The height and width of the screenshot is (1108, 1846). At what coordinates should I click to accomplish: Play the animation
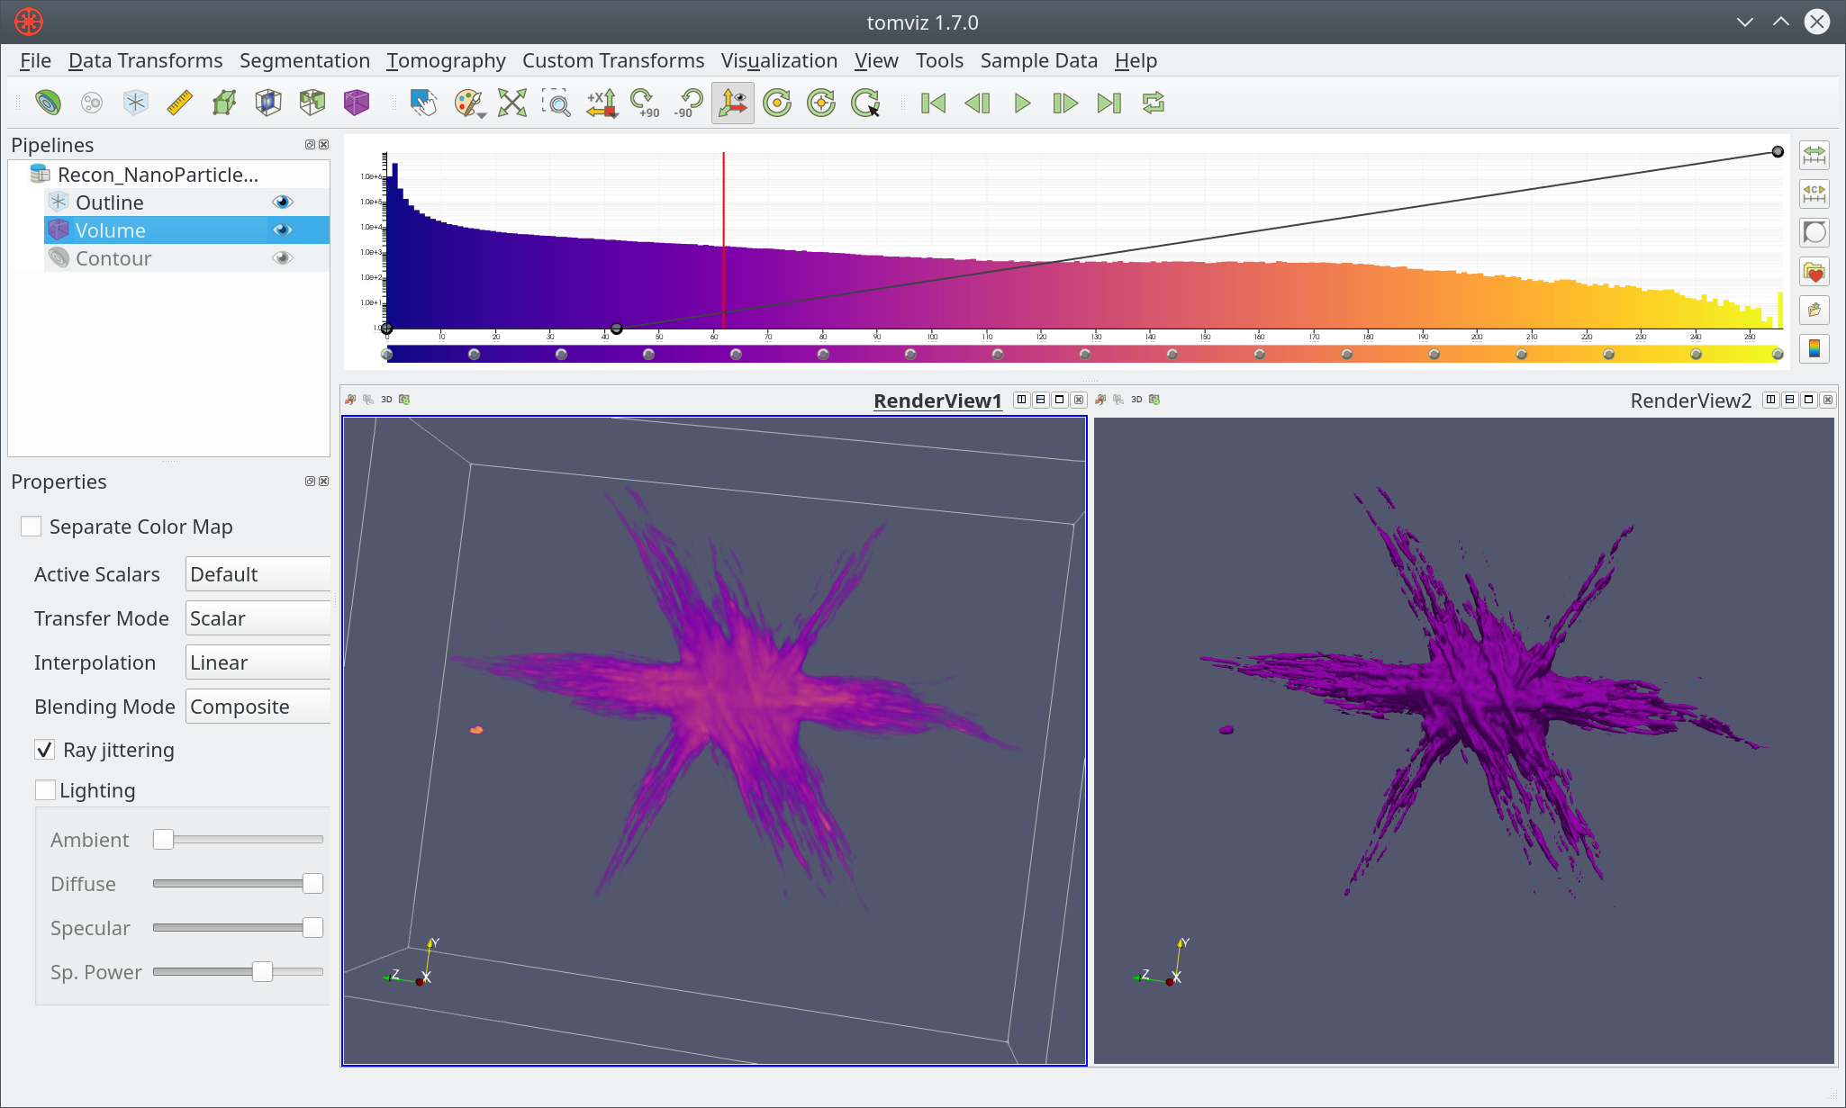[1022, 103]
